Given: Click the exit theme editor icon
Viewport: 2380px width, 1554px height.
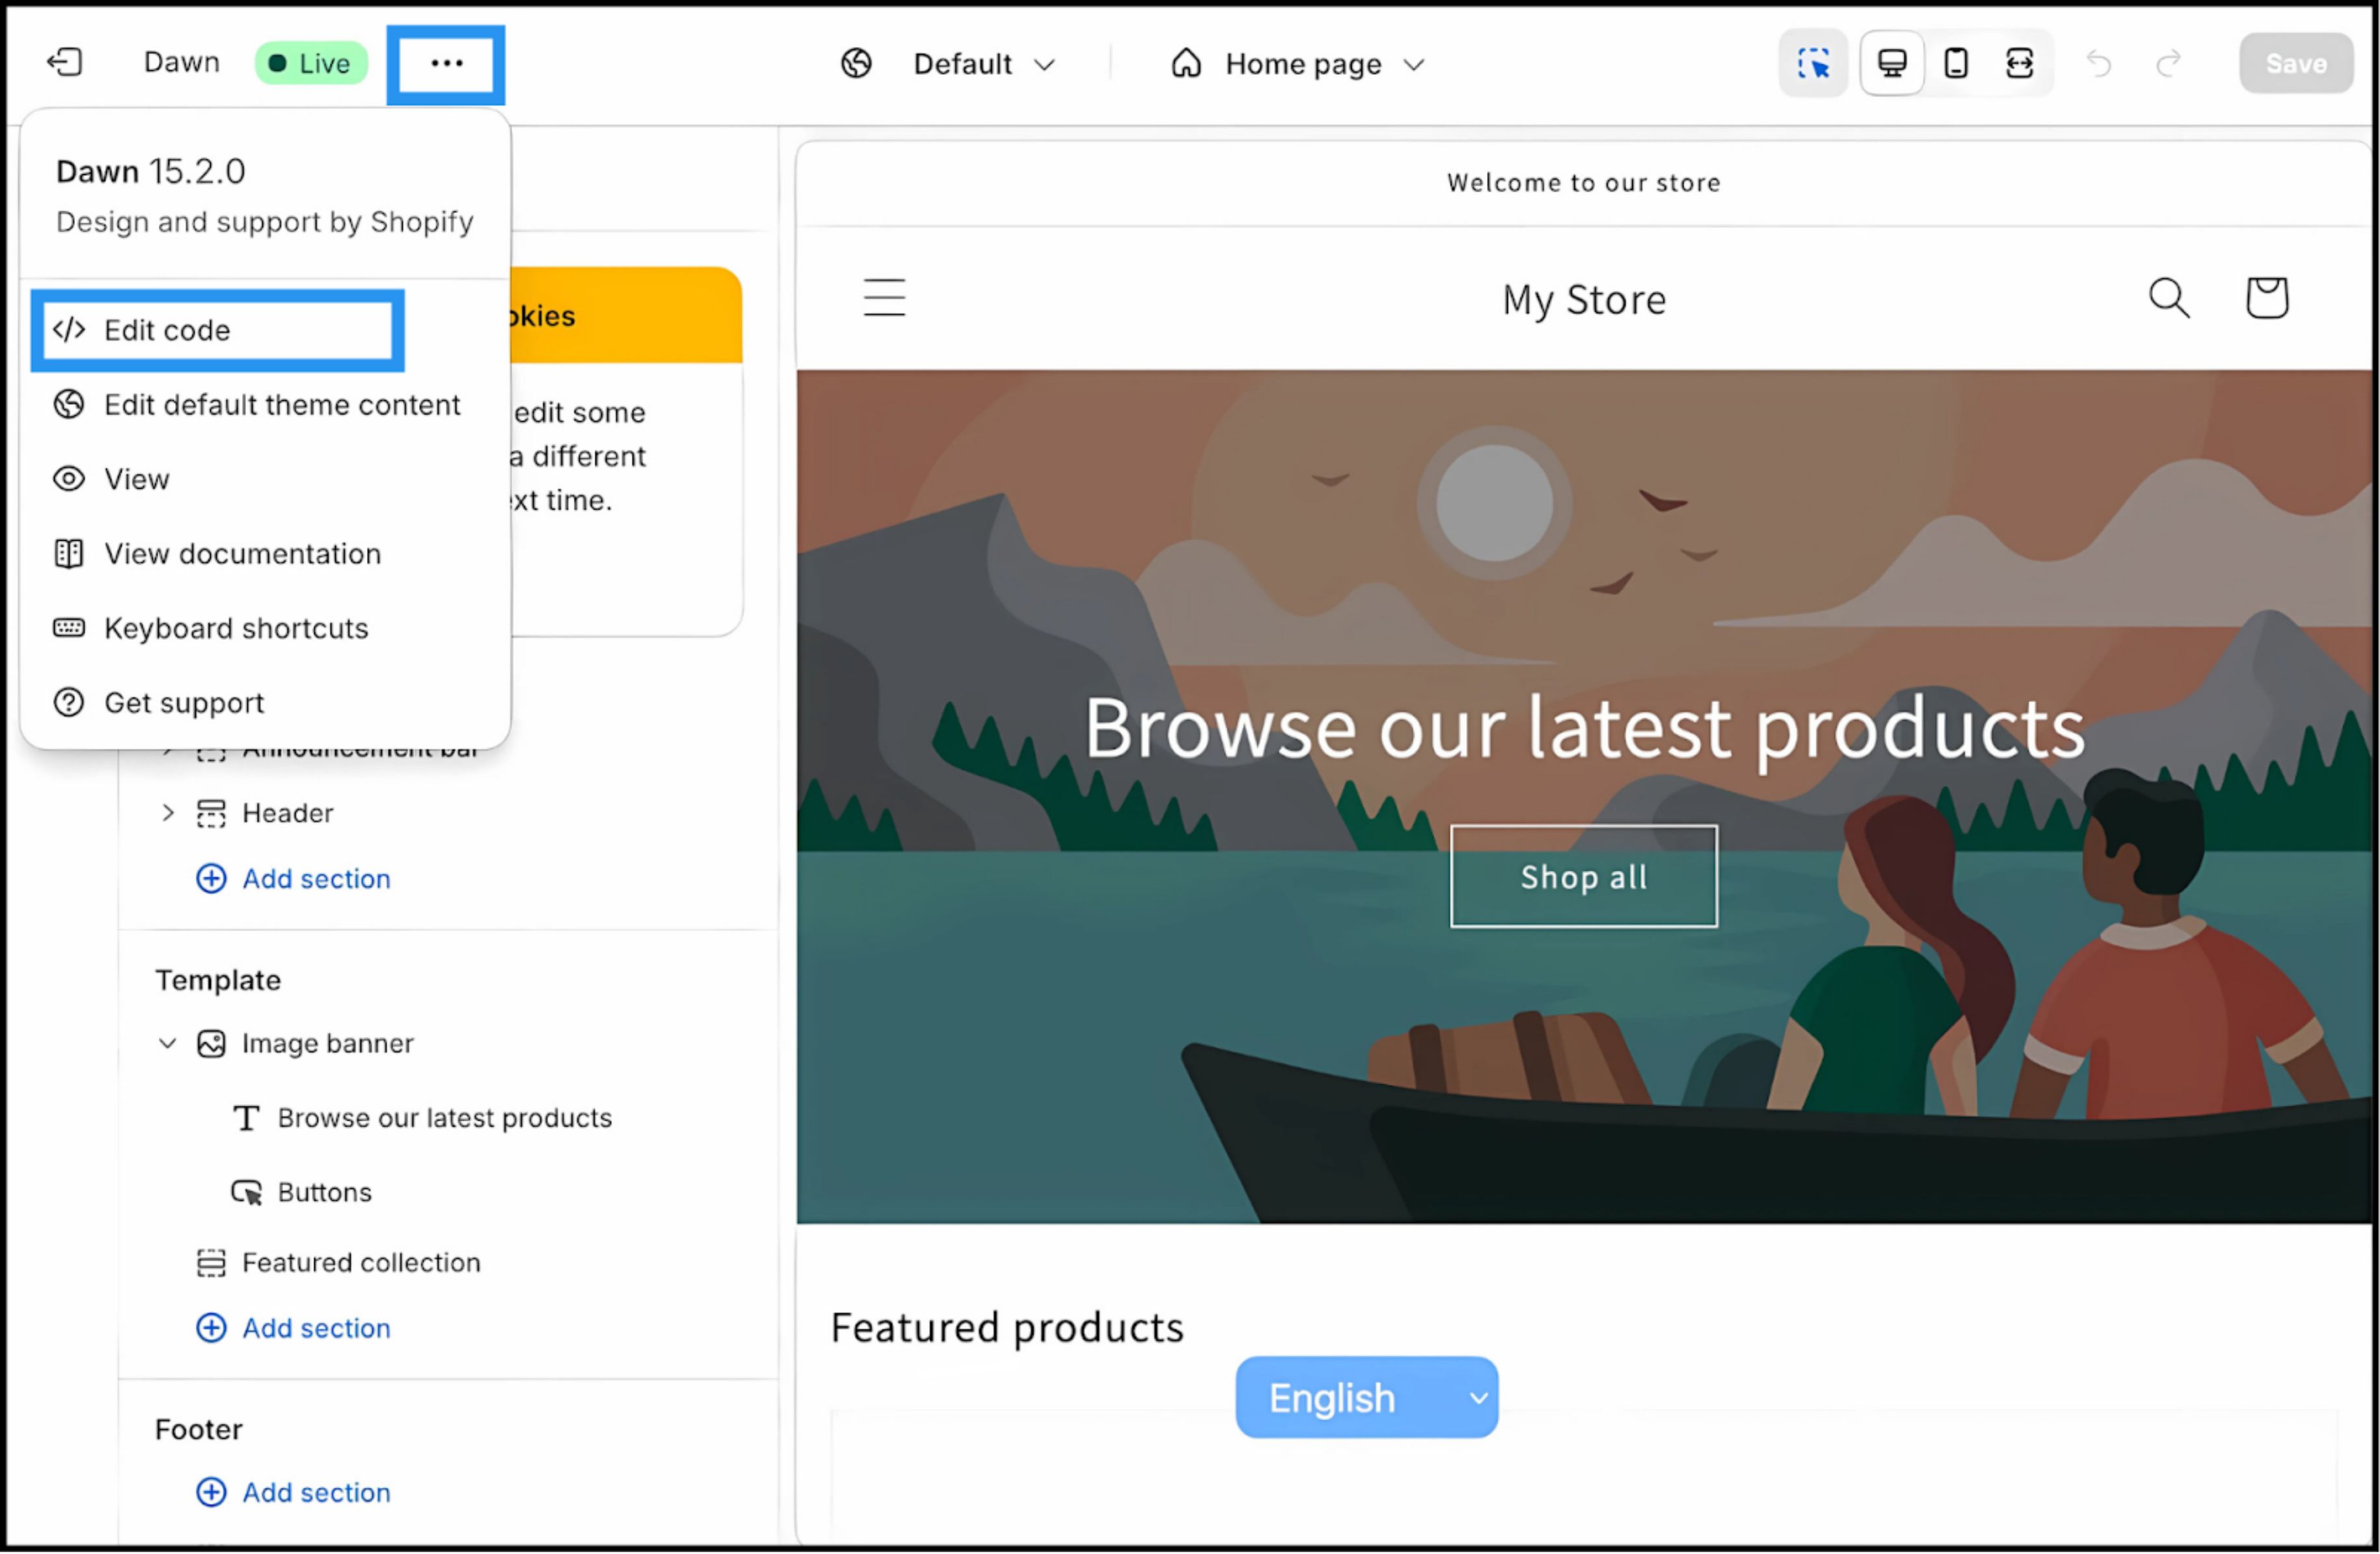Looking at the screenshot, I should [63, 62].
